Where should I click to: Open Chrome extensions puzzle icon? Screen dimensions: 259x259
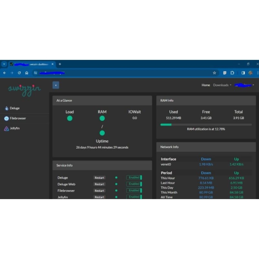tap(232, 73)
